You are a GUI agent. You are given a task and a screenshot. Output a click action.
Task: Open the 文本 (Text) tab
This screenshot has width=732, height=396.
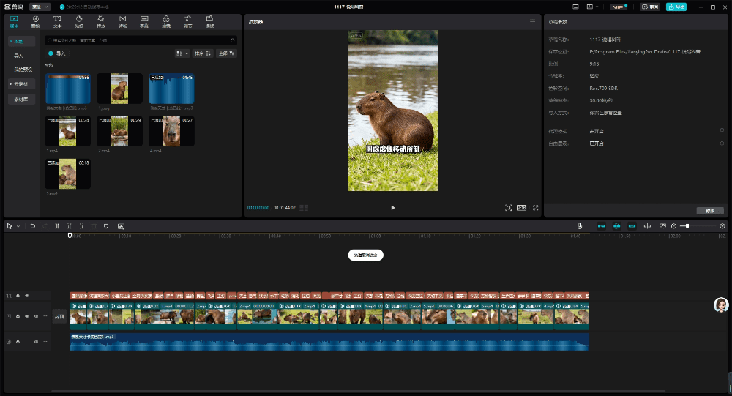tap(57, 20)
